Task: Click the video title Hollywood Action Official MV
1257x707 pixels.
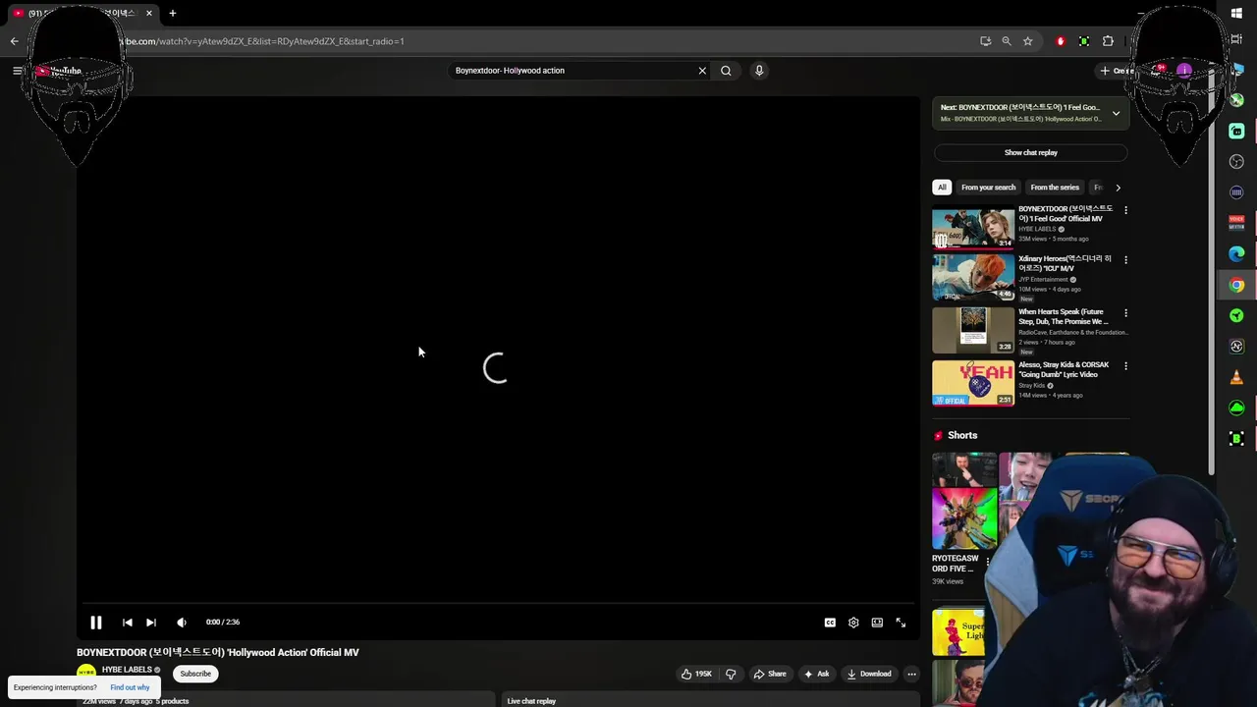Action: click(218, 653)
